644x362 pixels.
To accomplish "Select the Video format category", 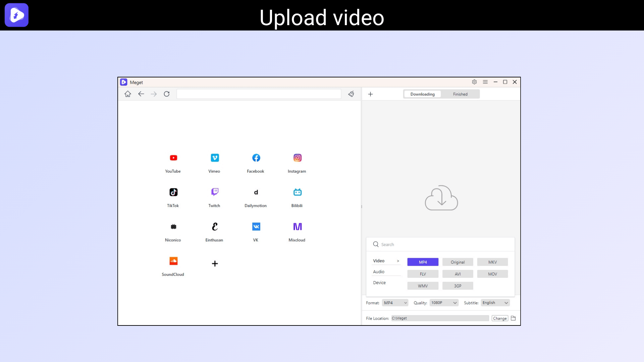I will 386,261.
